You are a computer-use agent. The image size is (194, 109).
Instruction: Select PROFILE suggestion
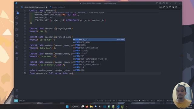coord(99,67)
